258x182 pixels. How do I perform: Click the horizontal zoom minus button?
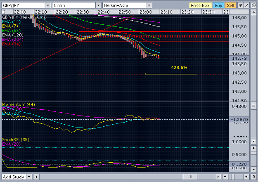point(225,177)
